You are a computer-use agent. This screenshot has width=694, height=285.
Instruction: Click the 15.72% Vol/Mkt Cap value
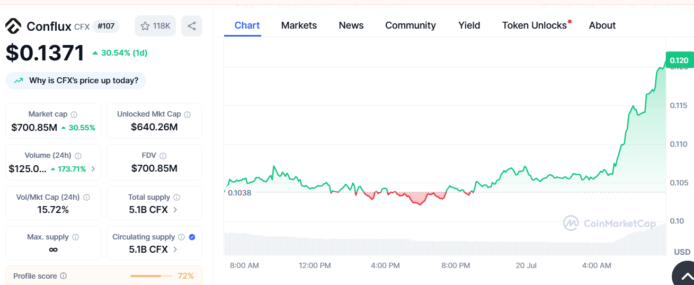(x=53, y=210)
